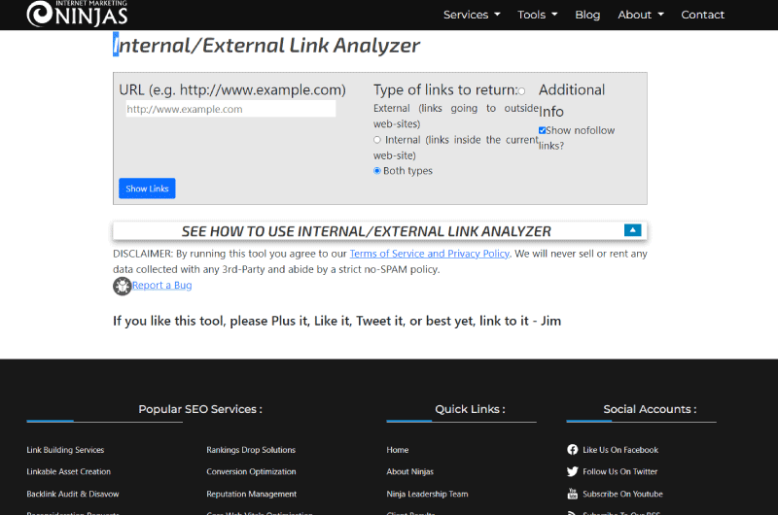This screenshot has width=778, height=515.
Task: Click Subscribe On Youtube text
Action: click(622, 494)
